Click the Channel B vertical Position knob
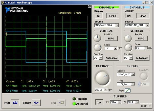154x111 pixels. 128,38
